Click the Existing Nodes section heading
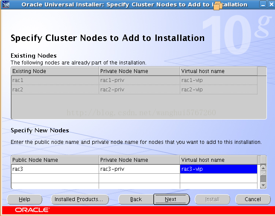The width and height of the screenshot is (275, 216). [x=34, y=56]
